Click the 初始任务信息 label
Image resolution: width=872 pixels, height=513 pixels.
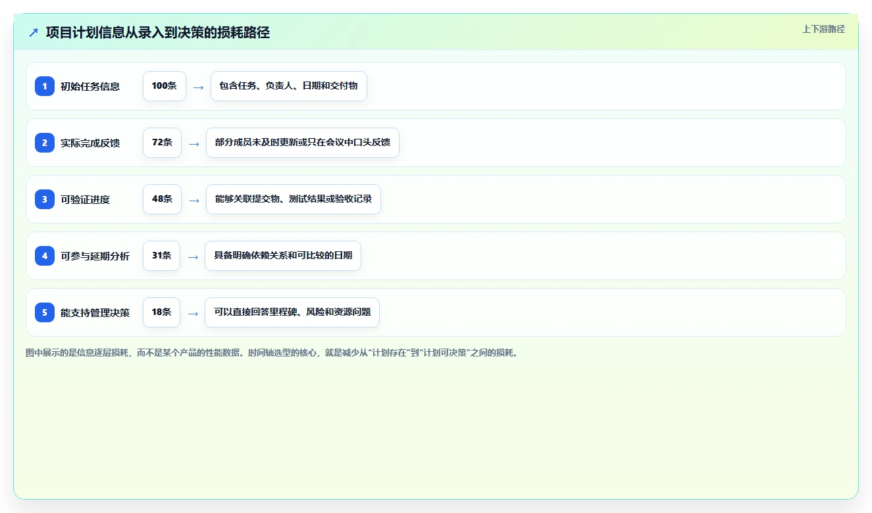[x=90, y=86]
